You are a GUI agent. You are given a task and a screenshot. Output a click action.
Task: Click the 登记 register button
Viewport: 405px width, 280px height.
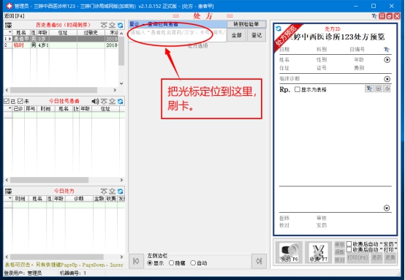click(257, 35)
